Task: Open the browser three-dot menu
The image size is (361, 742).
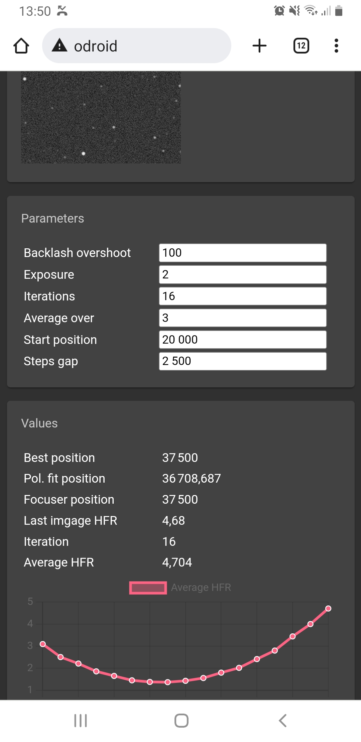Action: pos(336,46)
